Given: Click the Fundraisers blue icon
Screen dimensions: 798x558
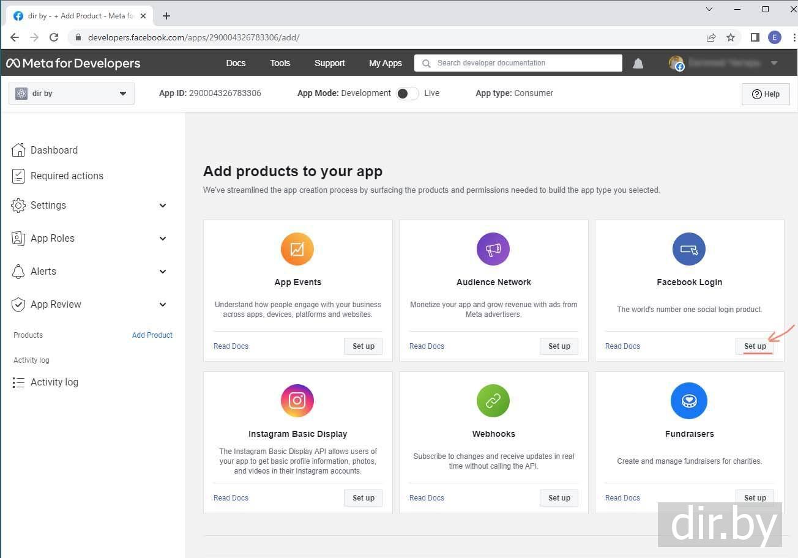Looking at the screenshot, I should (689, 401).
